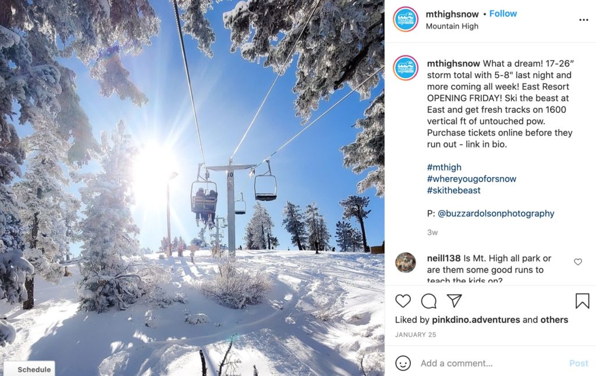Visit @buzzardolsonphotography profile
The height and width of the screenshot is (376, 596).
point(496,213)
